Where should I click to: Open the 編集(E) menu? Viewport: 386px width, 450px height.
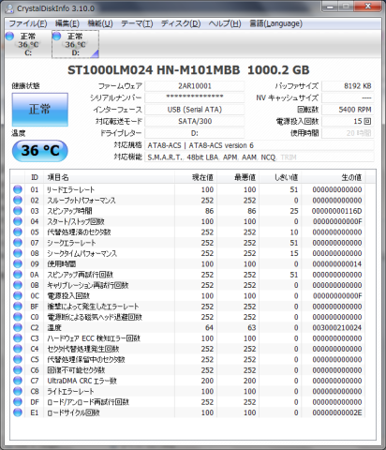tap(67, 23)
